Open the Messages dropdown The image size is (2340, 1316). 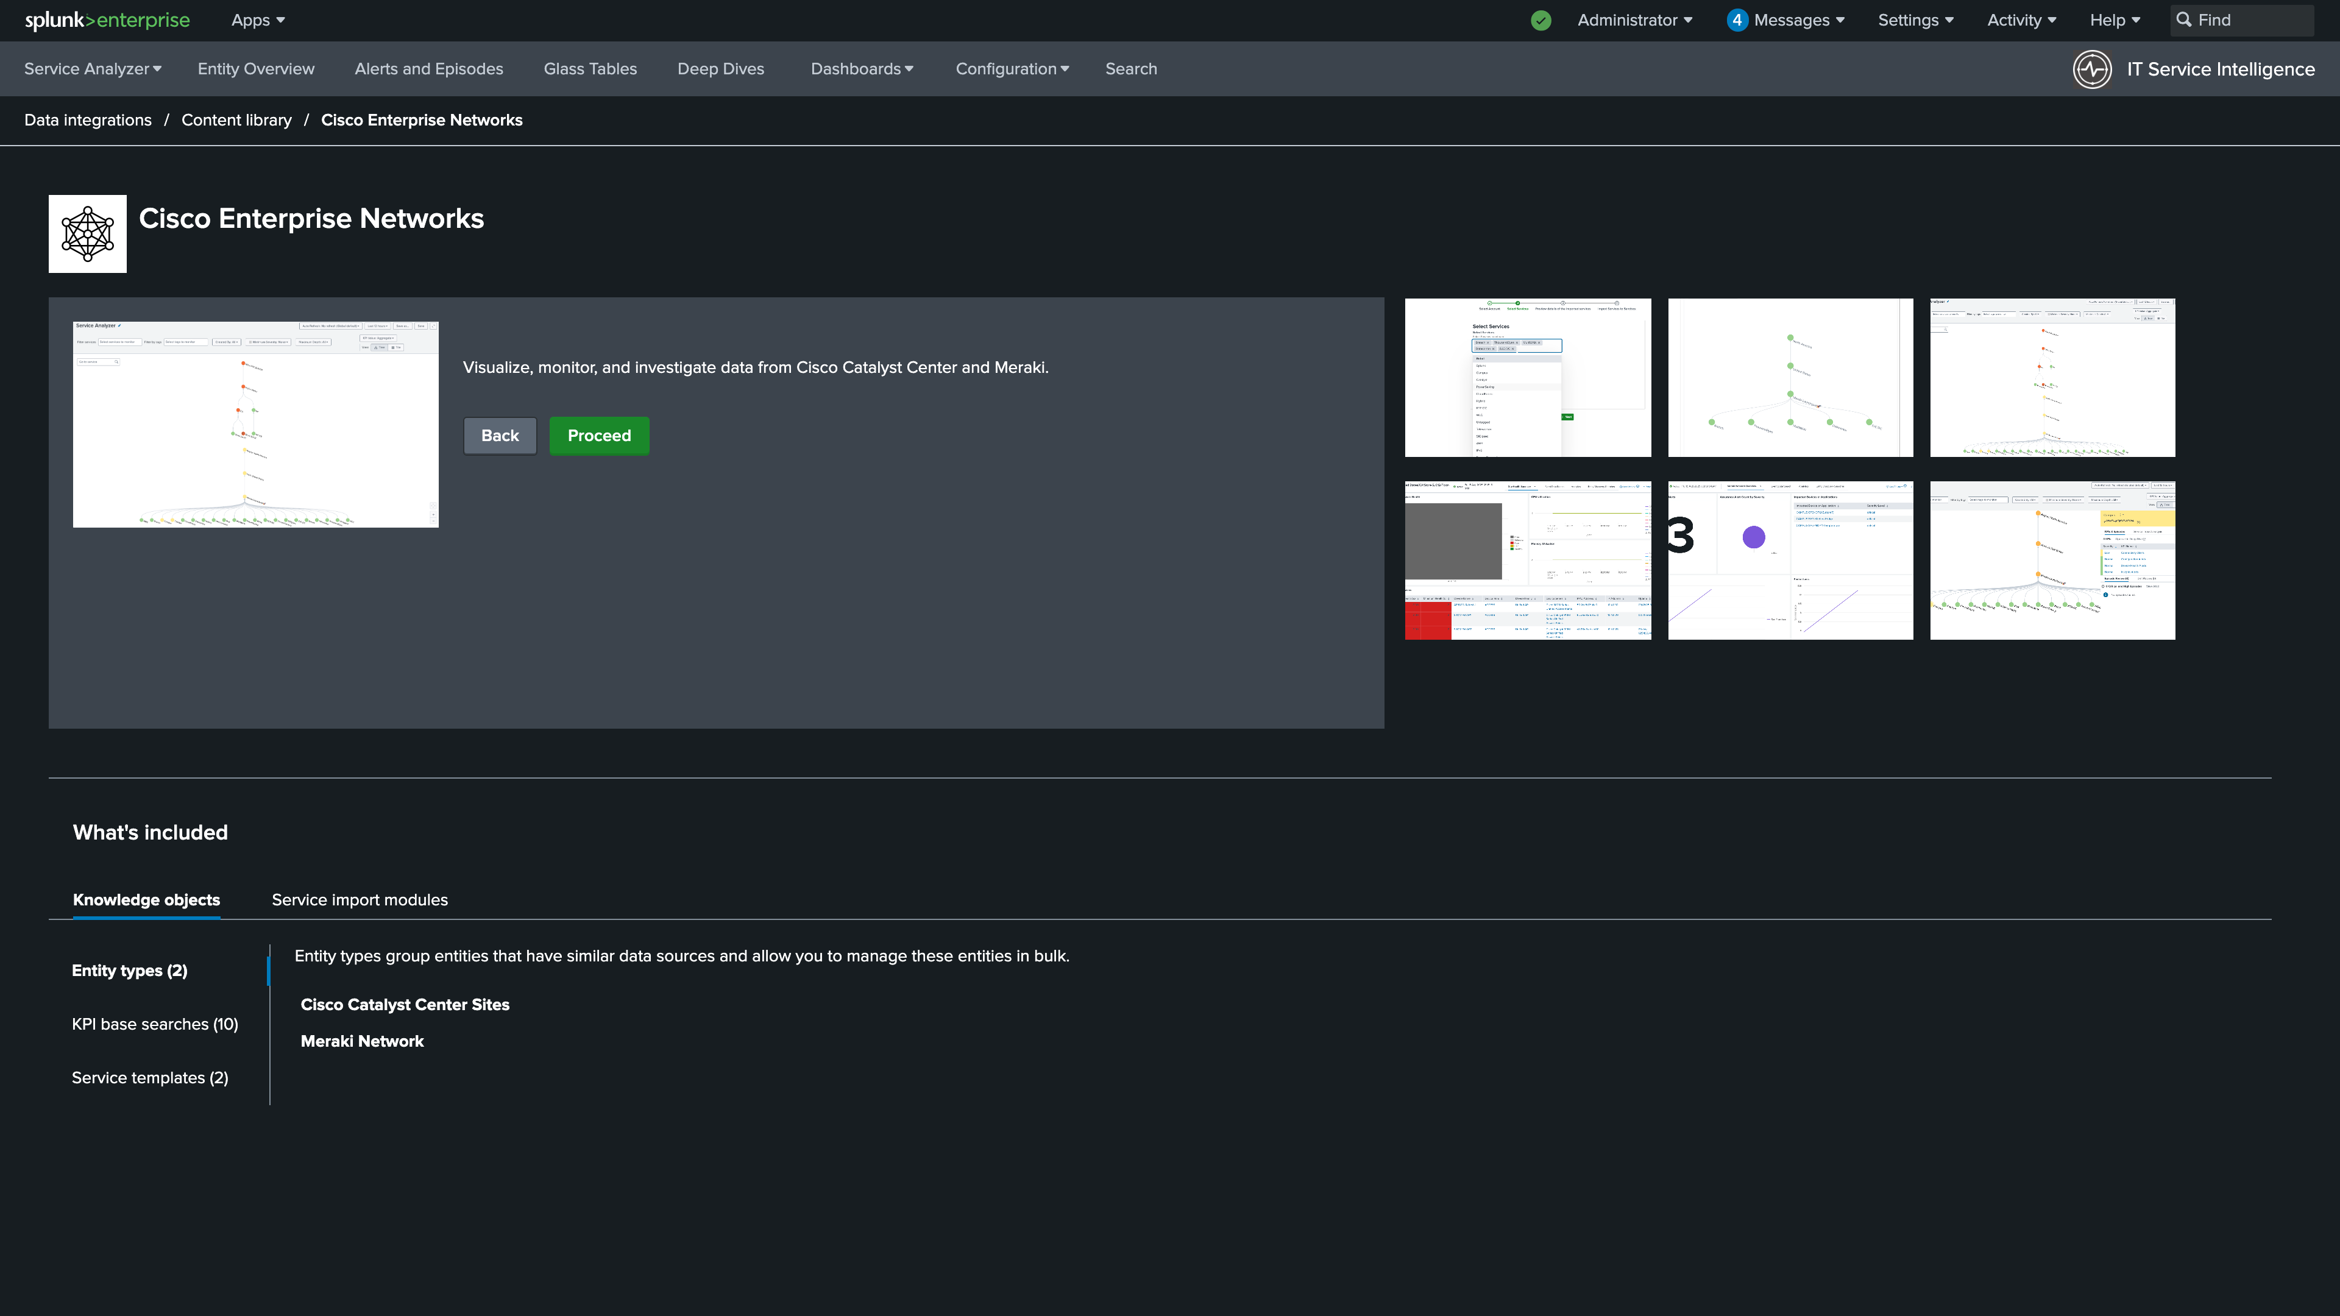click(x=1799, y=20)
